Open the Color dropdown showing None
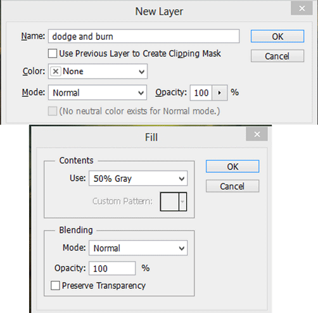This screenshot has height=313, width=318. click(98, 72)
